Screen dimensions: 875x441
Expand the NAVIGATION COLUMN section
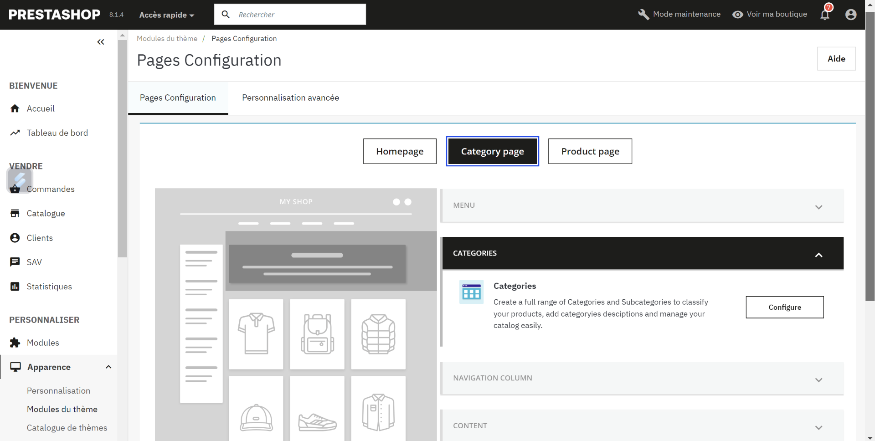tap(642, 378)
